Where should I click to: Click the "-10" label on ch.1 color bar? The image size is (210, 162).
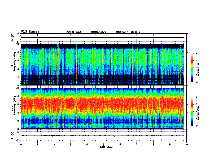[x=196, y=82]
